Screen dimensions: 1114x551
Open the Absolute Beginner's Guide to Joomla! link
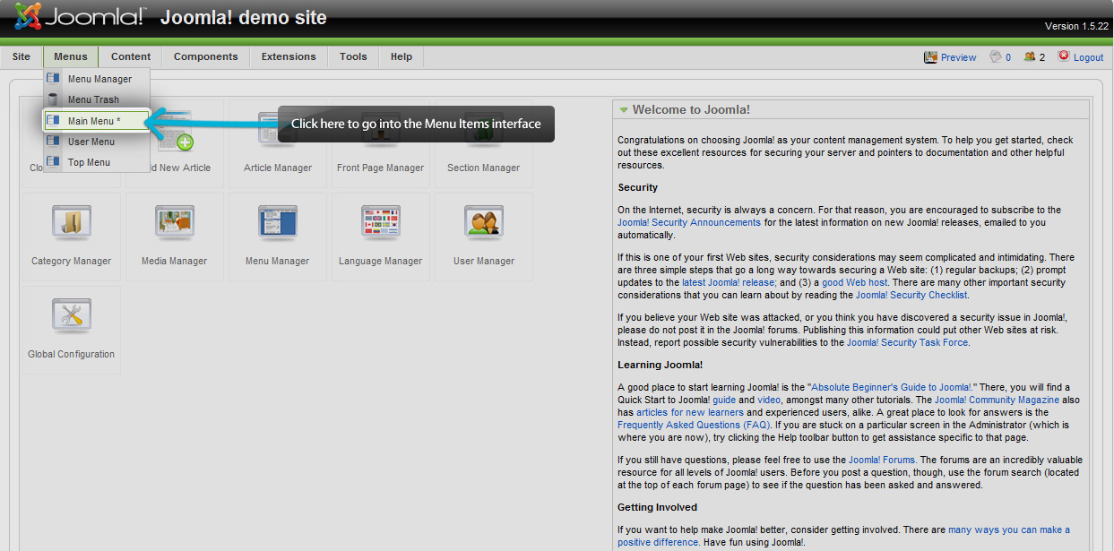889,388
